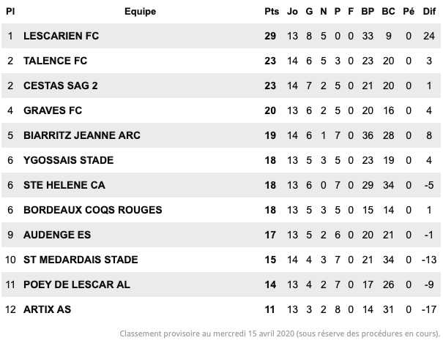
Task: Select BIARRITZ JEANNE ARC in the table
Action: (x=82, y=135)
